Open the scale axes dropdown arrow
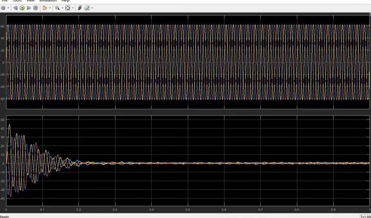The image size is (371, 218). coord(73,8)
